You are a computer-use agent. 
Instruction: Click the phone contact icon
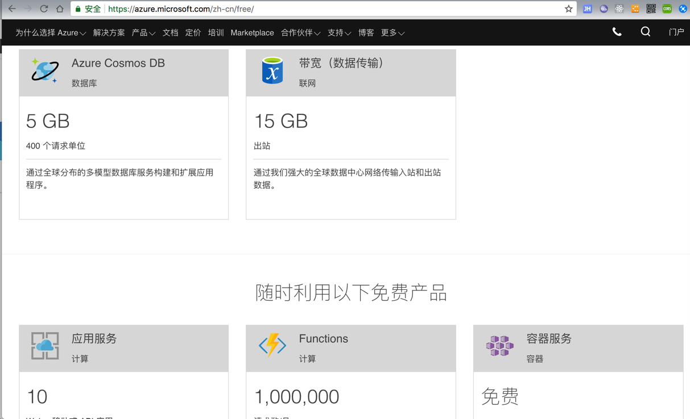pyautogui.click(x=617, y=32)
